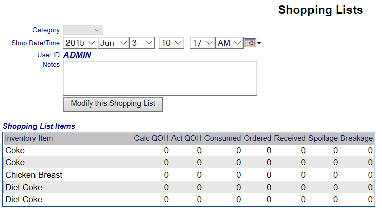
Task: Click the Inventory Item column header
Action: 29,138
